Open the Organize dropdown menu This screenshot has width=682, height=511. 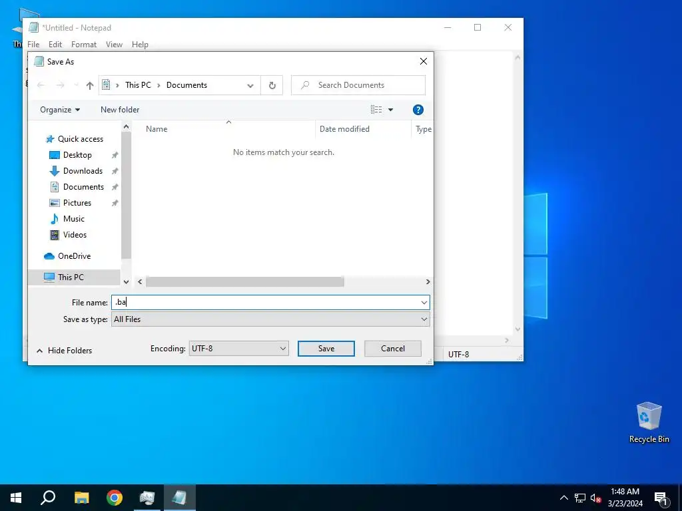(60, 110)
